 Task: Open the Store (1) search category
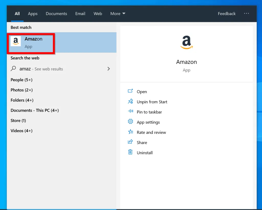(18, 120)
